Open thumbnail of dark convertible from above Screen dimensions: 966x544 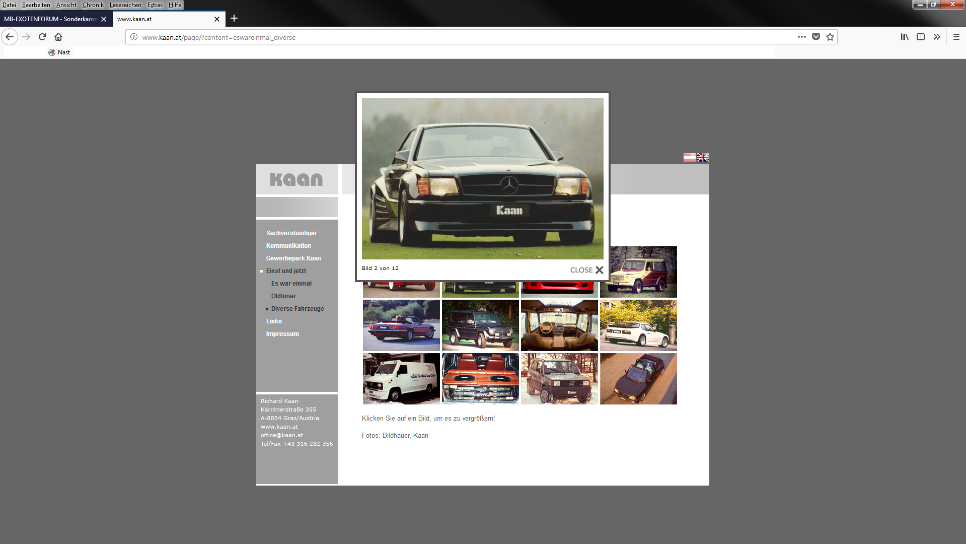tap(638, 379)
